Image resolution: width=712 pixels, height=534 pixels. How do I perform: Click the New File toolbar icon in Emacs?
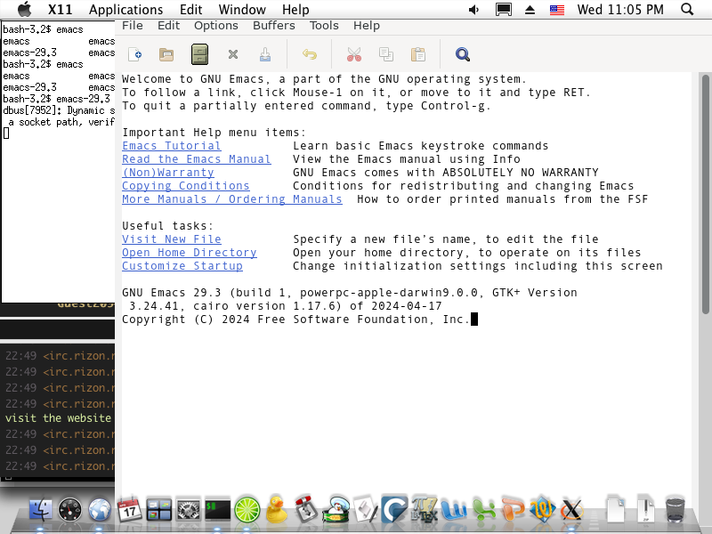click(135, 54)
